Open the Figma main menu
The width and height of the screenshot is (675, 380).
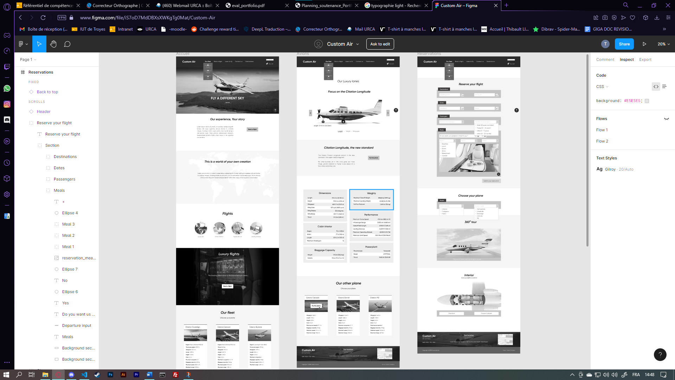coord(23,44)
